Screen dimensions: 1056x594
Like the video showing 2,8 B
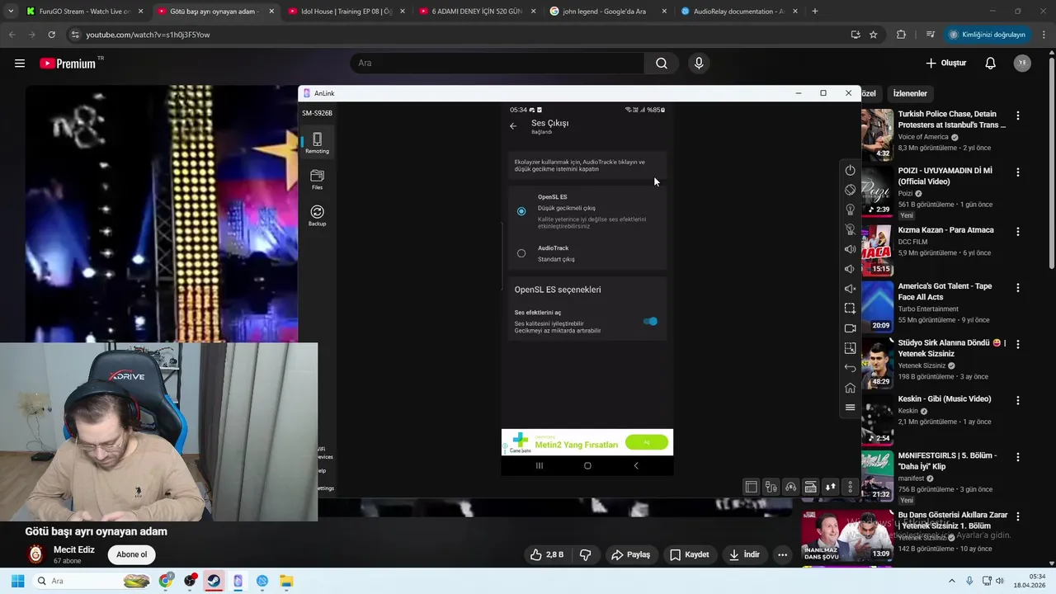click(546, 554)
